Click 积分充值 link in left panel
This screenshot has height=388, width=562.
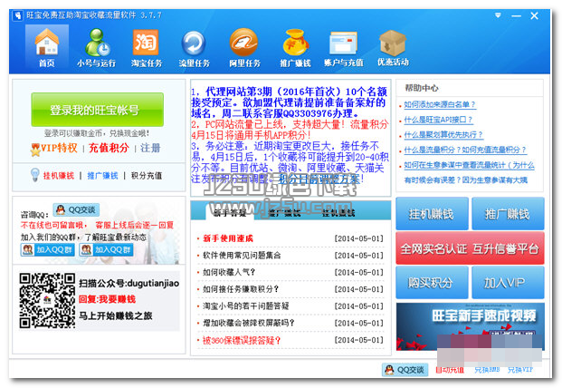tap(147, 176)
